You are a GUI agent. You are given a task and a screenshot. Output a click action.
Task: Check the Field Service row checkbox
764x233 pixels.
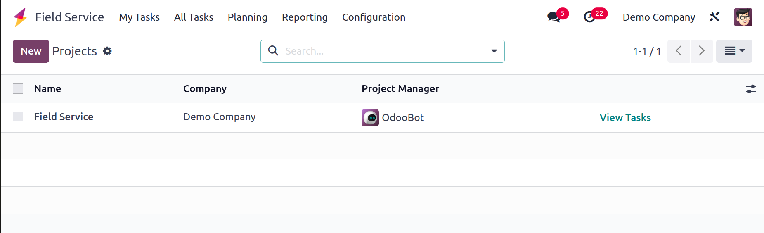coord(18,116)
